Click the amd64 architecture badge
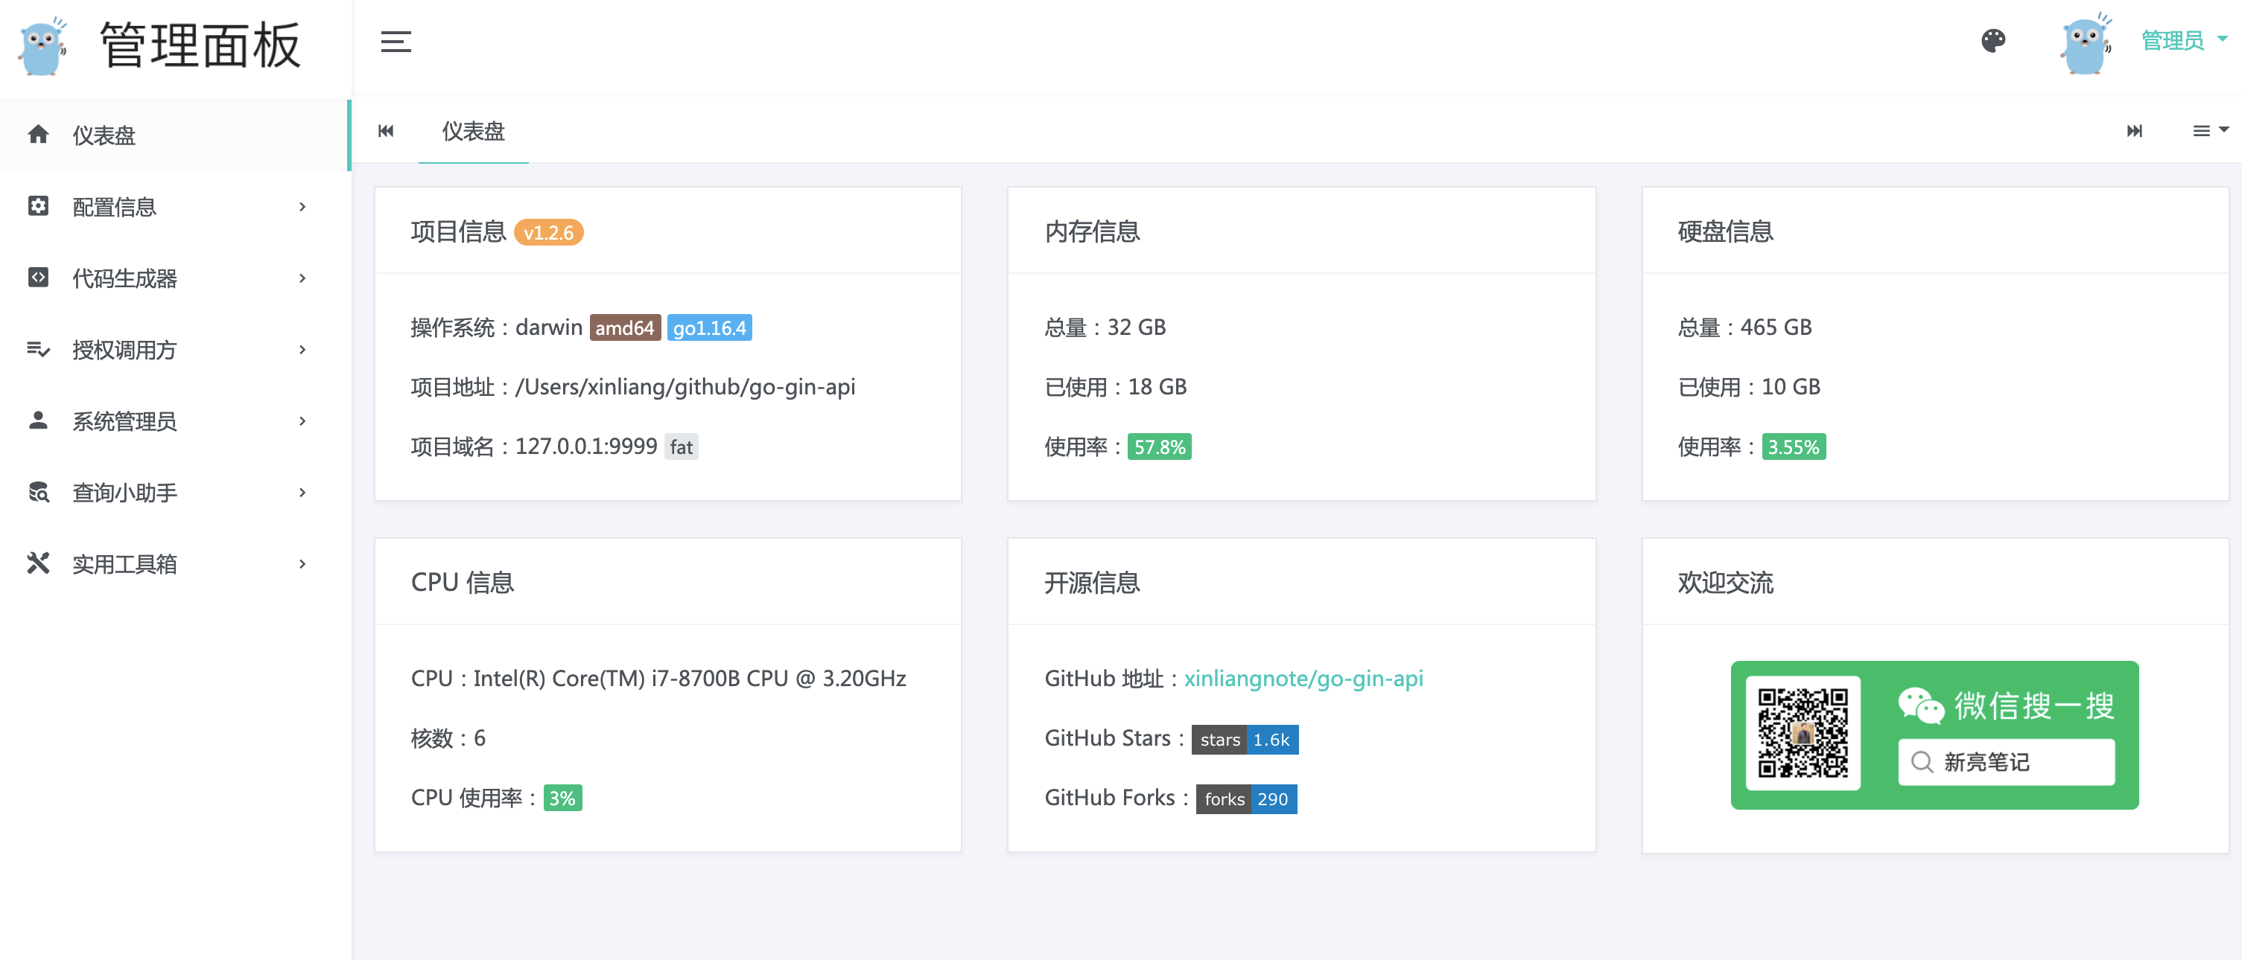The width and height of the screenshot is (2242, 960). 625,328
